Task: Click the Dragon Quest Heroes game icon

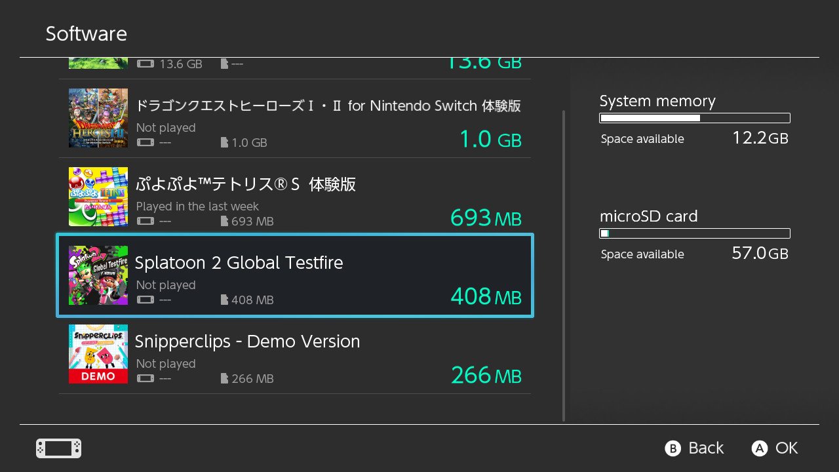Action: pyautogui.click(x=98, y=118)
